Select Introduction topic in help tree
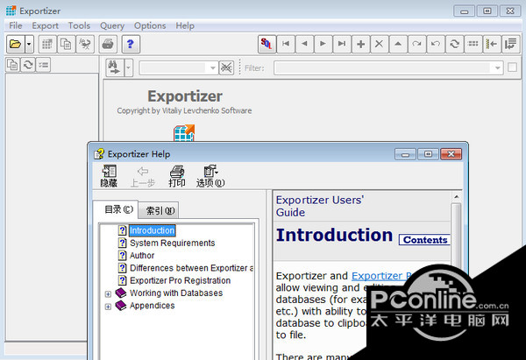Viewport: 526px width, 360px height. click(152, 230)
